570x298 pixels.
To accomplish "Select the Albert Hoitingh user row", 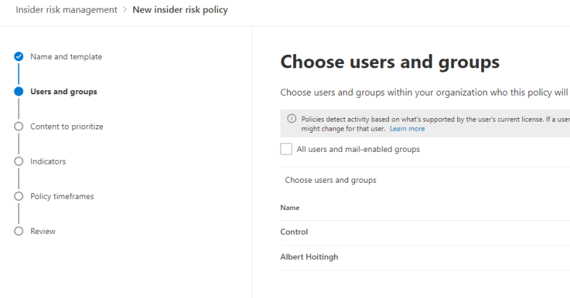I will [x=309, y=257].
